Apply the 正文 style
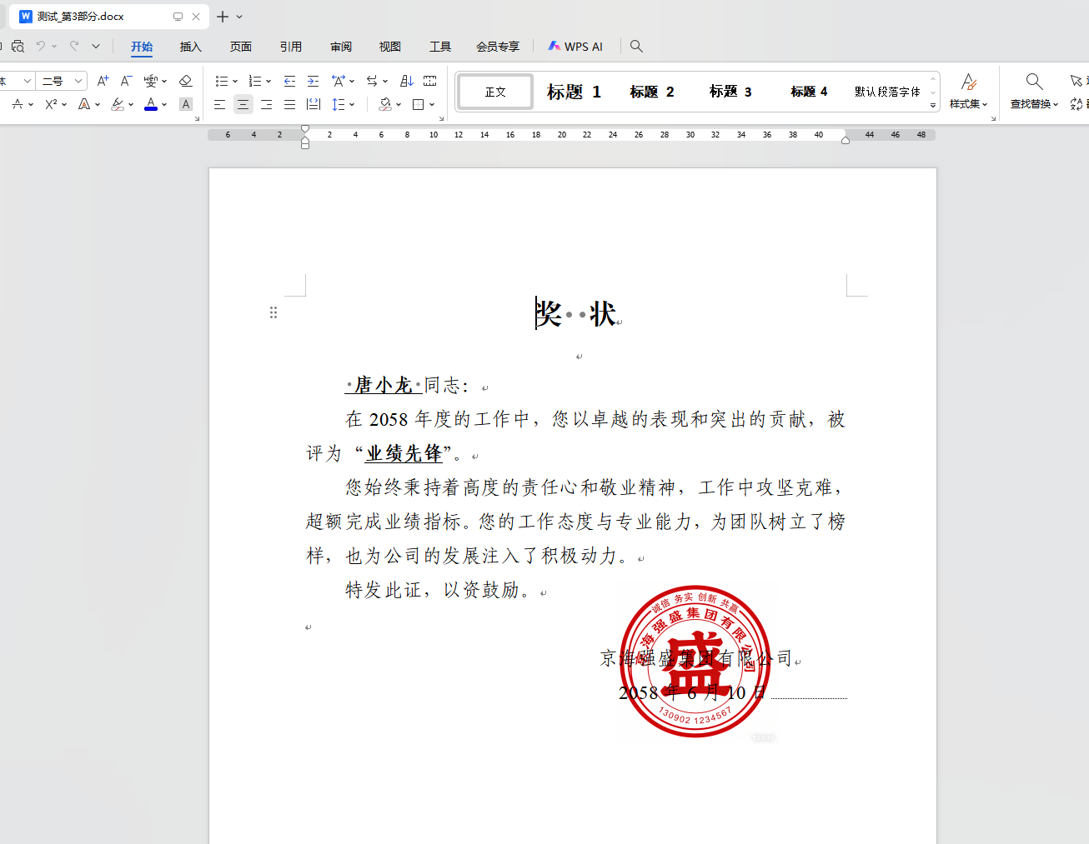 495,92
